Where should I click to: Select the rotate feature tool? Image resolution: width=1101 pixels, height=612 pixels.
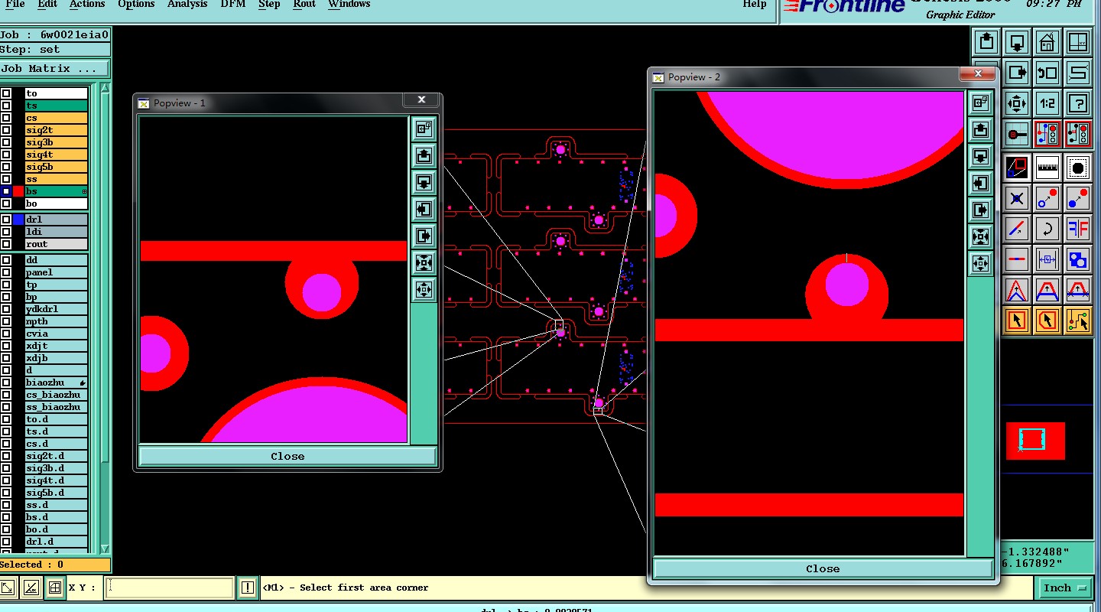[x=1047, y=229]
